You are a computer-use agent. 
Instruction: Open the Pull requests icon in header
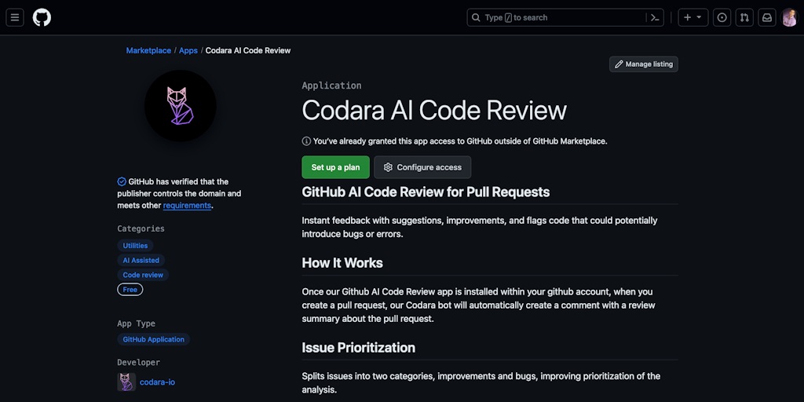(x=744, y=17)
